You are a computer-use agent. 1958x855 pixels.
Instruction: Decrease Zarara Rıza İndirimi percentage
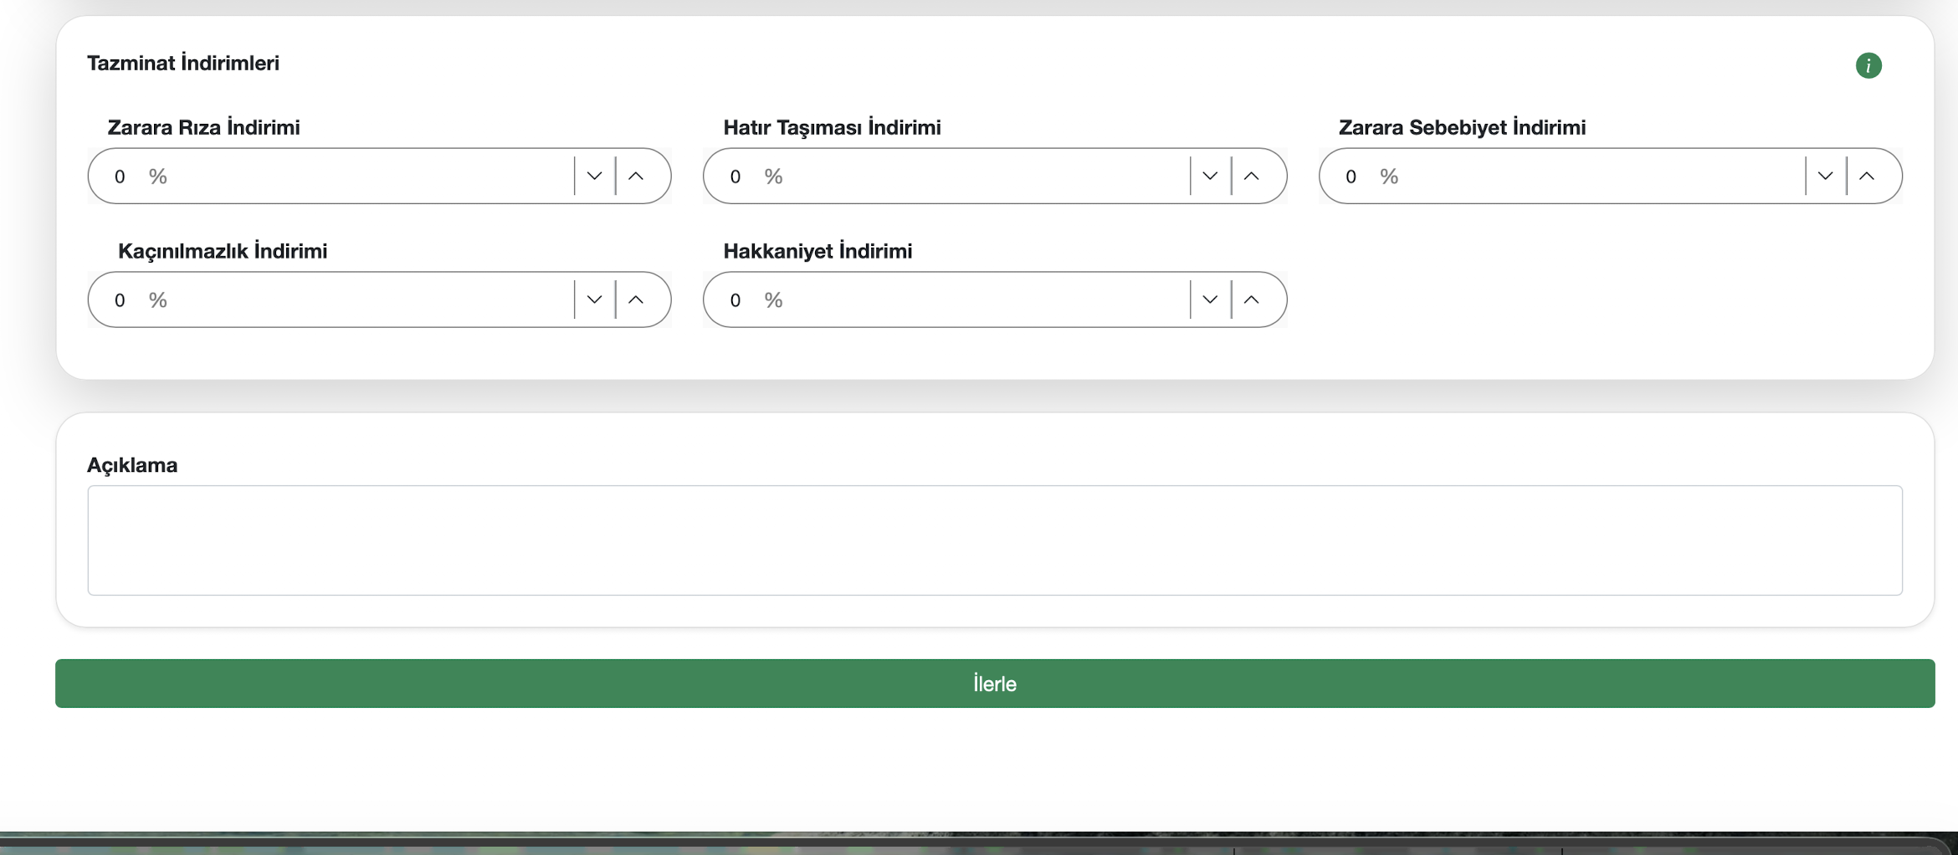click(x=594, y=176)
